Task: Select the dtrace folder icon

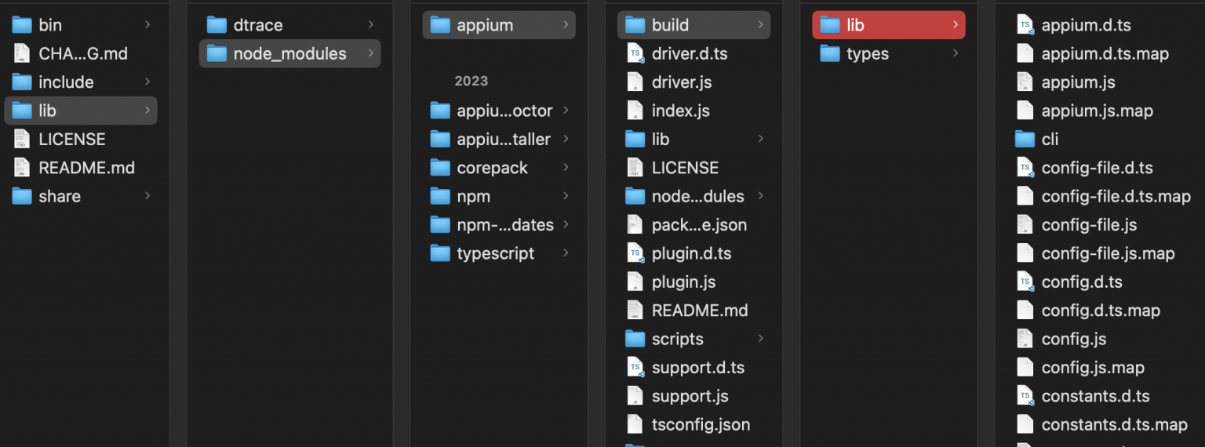Action: 217,25
